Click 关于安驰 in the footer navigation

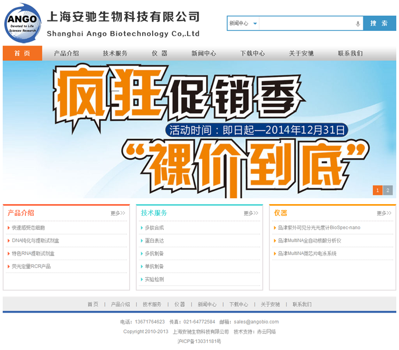click(270, 304)
